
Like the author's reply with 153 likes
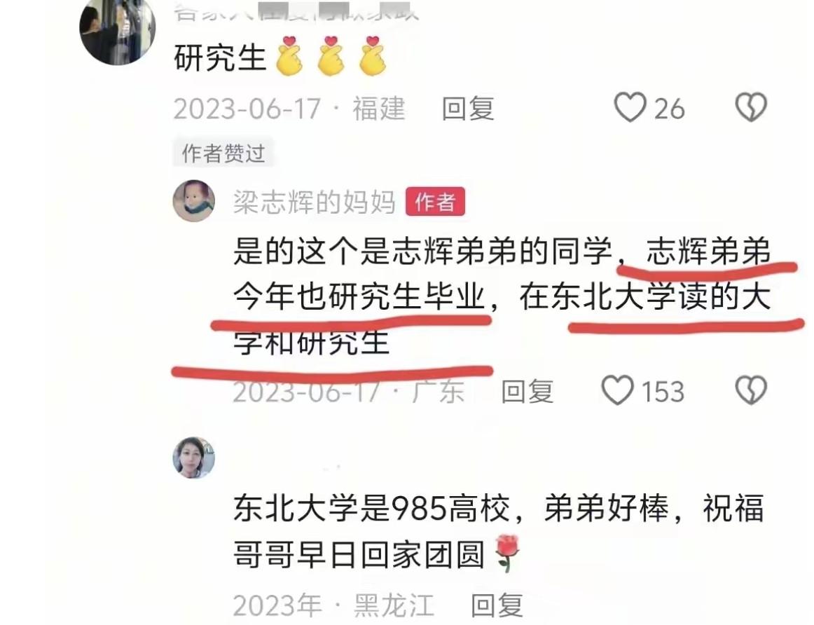[617, 390]
